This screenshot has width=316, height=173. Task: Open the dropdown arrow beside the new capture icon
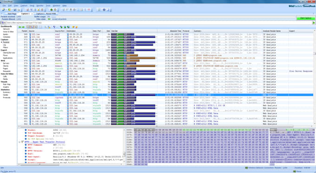pos(6,10)
